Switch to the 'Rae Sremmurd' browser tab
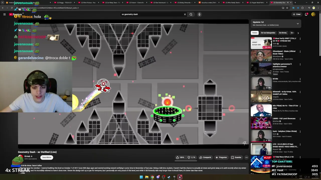The height and width of the screenshot is (180, 321). 161,2
